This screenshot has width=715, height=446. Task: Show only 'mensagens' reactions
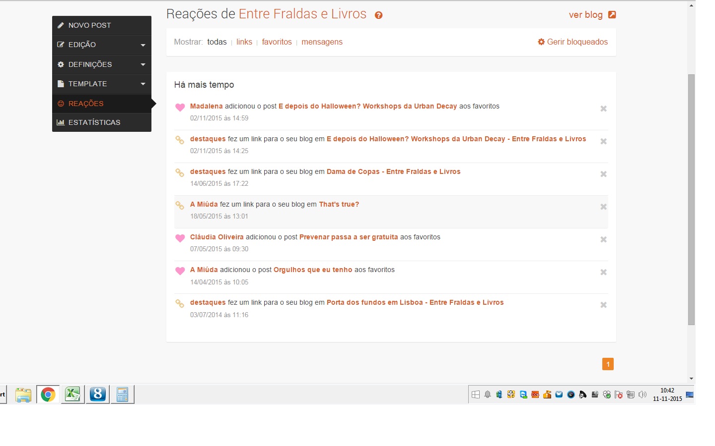pos(322,42)
